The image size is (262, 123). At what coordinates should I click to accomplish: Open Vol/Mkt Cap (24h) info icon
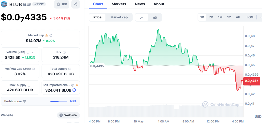pos(33,69)
